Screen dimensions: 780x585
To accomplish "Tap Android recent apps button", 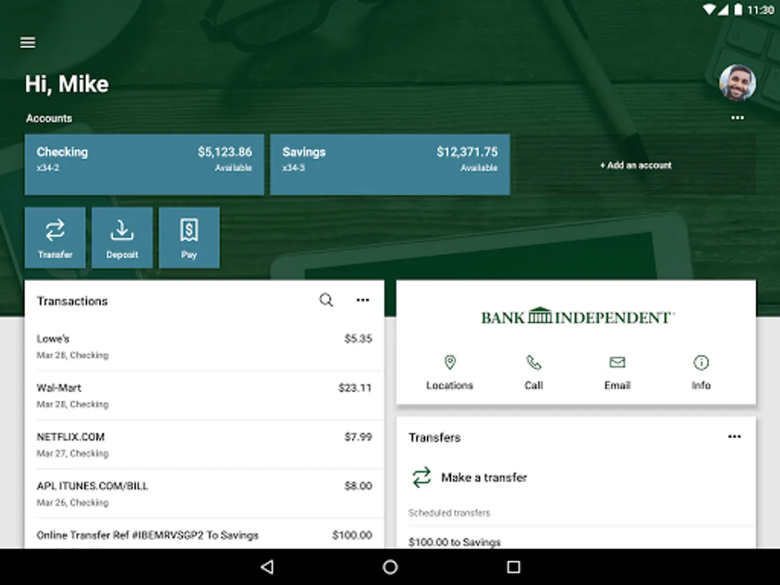I will coord(513,567).
